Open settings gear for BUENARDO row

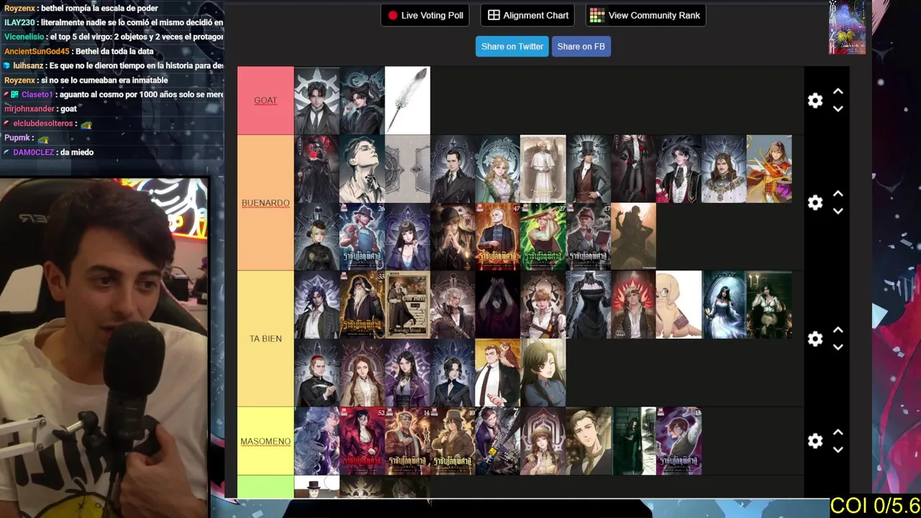point(815,203)
